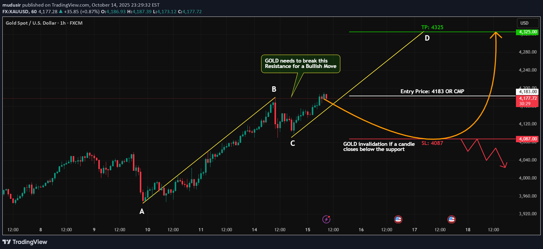
Task: Click the purple lightning event icon
Action: [x=326, y=219]
